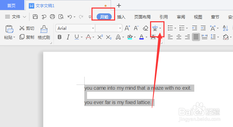The image size is (233, 127).
Task: Center align text
Action: pos(179,37)
